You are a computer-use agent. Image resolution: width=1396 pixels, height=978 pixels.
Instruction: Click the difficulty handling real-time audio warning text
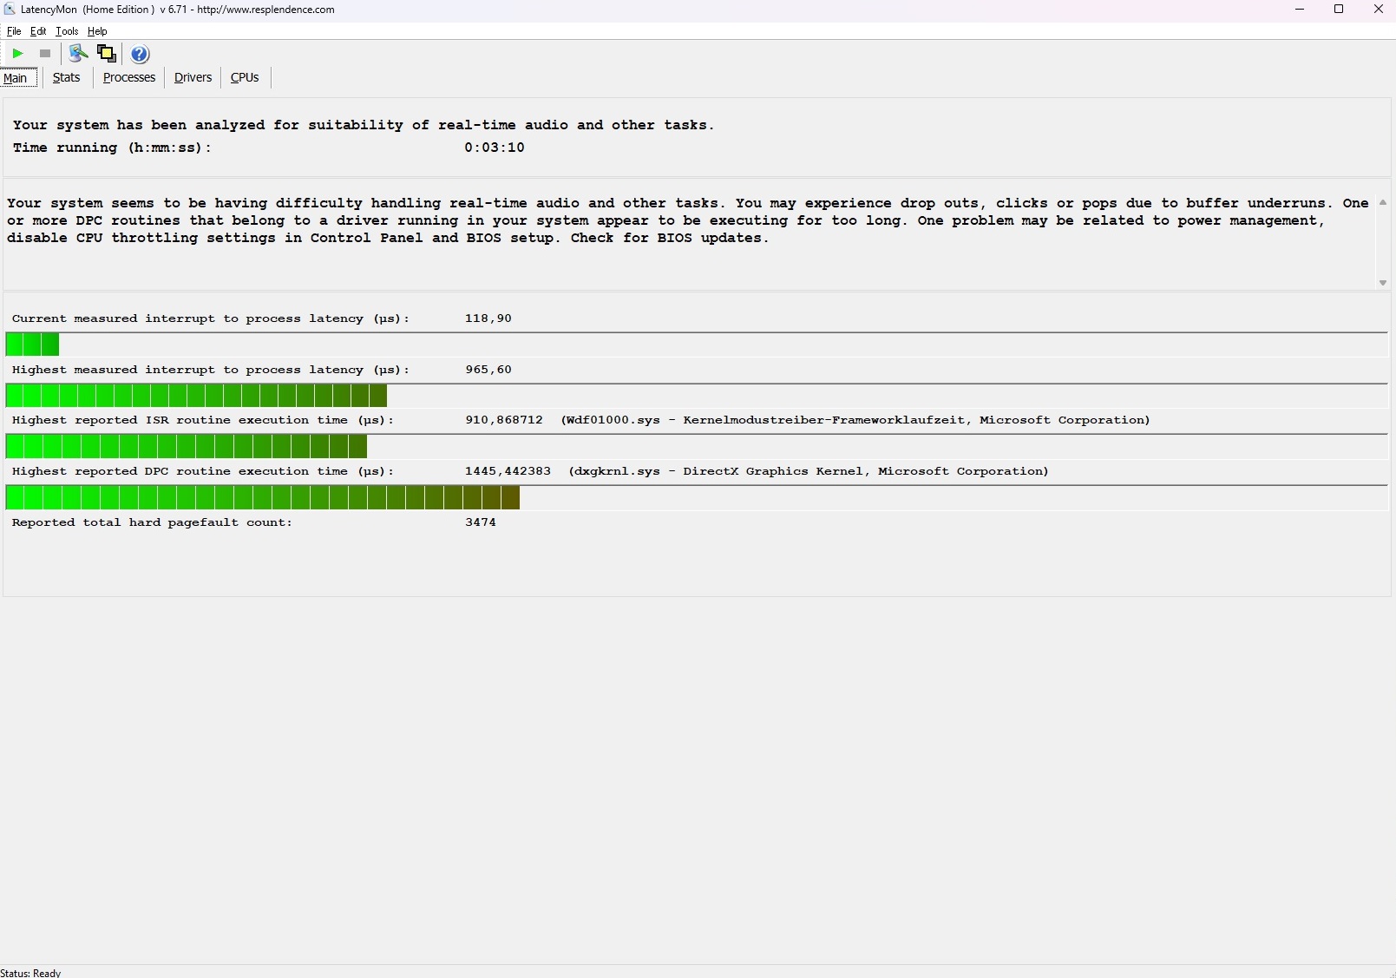(688, 220)
